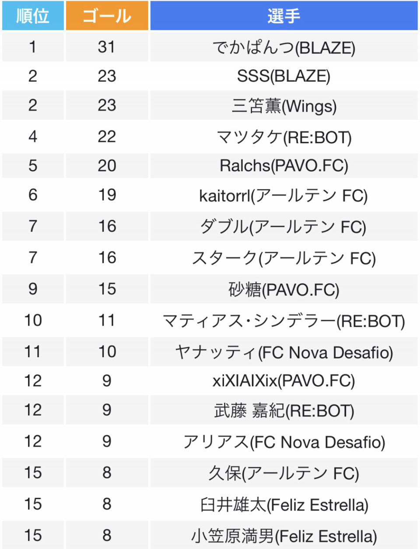Viewport: 420px width, 549px height.
Task: Select マツタケ(RE:BOT) entry
Action: point(283,137)
